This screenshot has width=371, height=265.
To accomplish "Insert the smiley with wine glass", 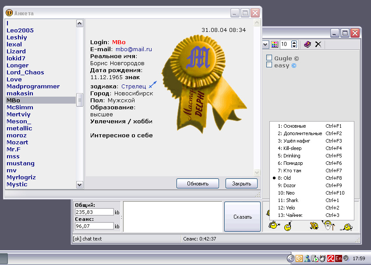I will tap(346, 227).
